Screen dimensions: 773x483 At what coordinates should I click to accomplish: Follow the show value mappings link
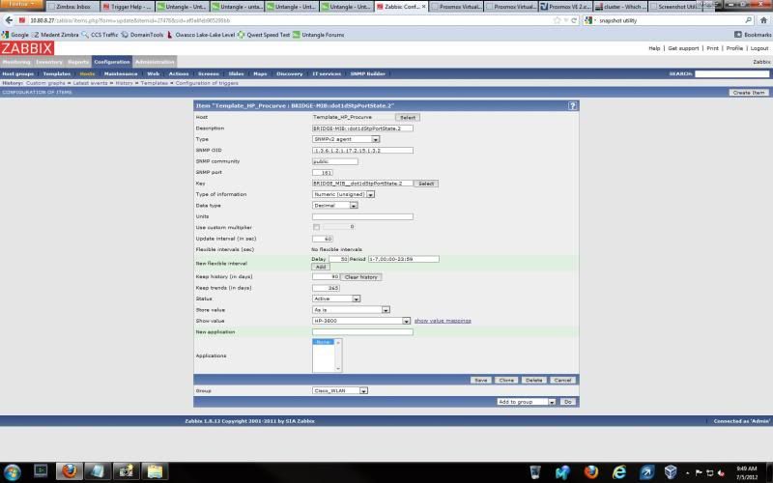coord(443,321)
